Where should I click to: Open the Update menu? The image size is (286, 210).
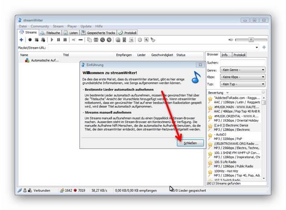86,27
